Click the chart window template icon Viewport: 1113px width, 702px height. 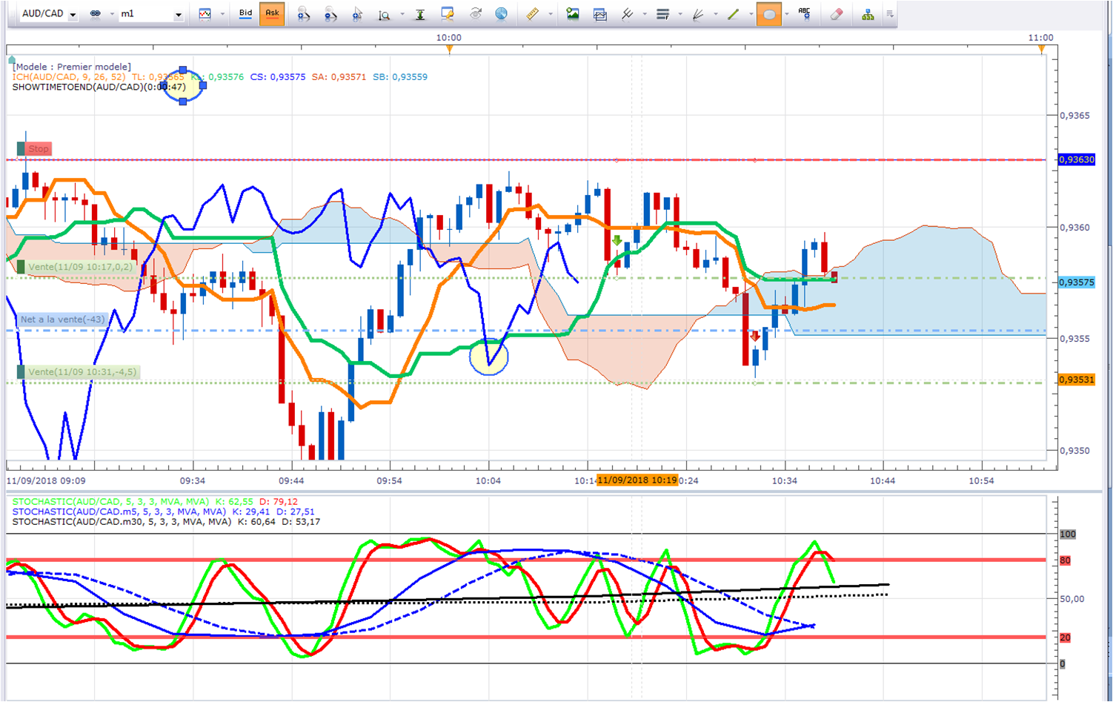coord(600,14)
